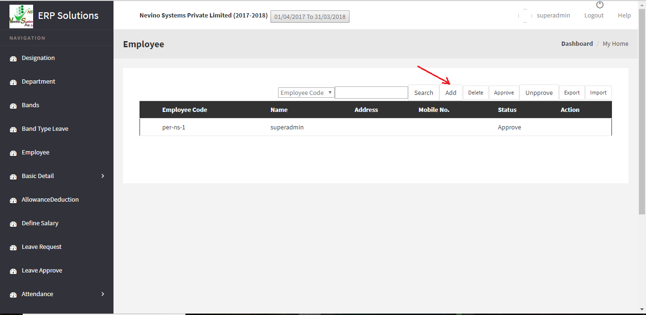Open the Employee Code search dropdown
The height and width of the screenshot is (315, 646).
[x=306, y=93]
